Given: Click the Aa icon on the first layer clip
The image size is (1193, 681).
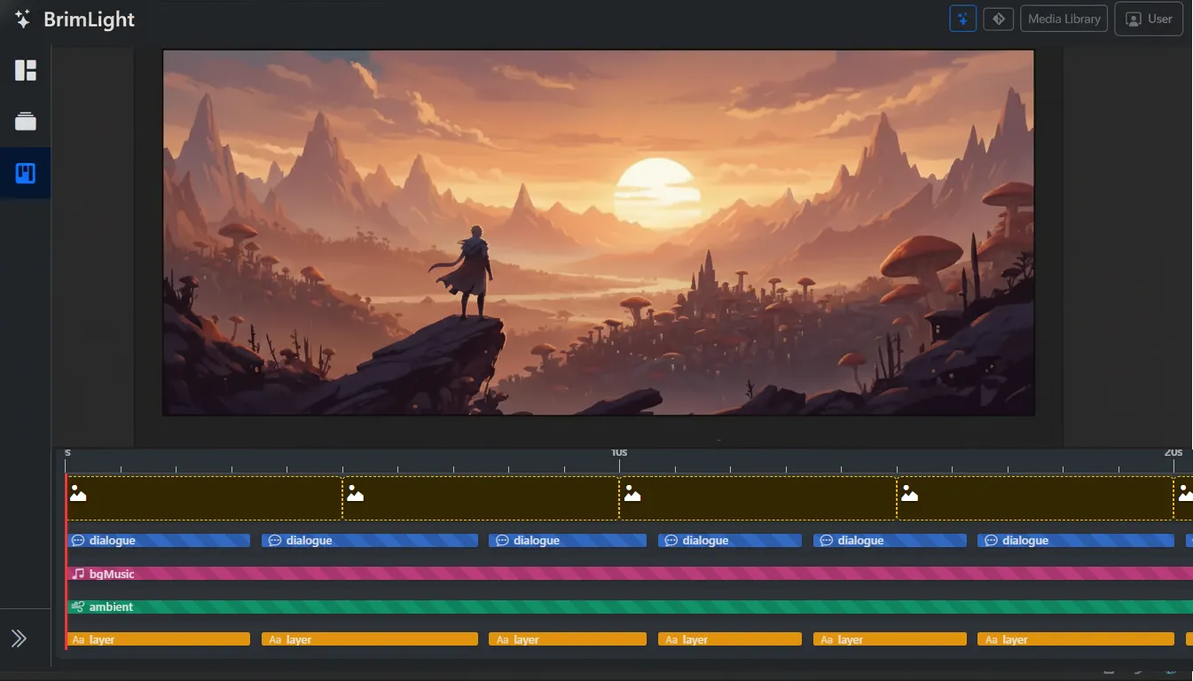Looking at the screenshot, I should click(x=78, y=638).
